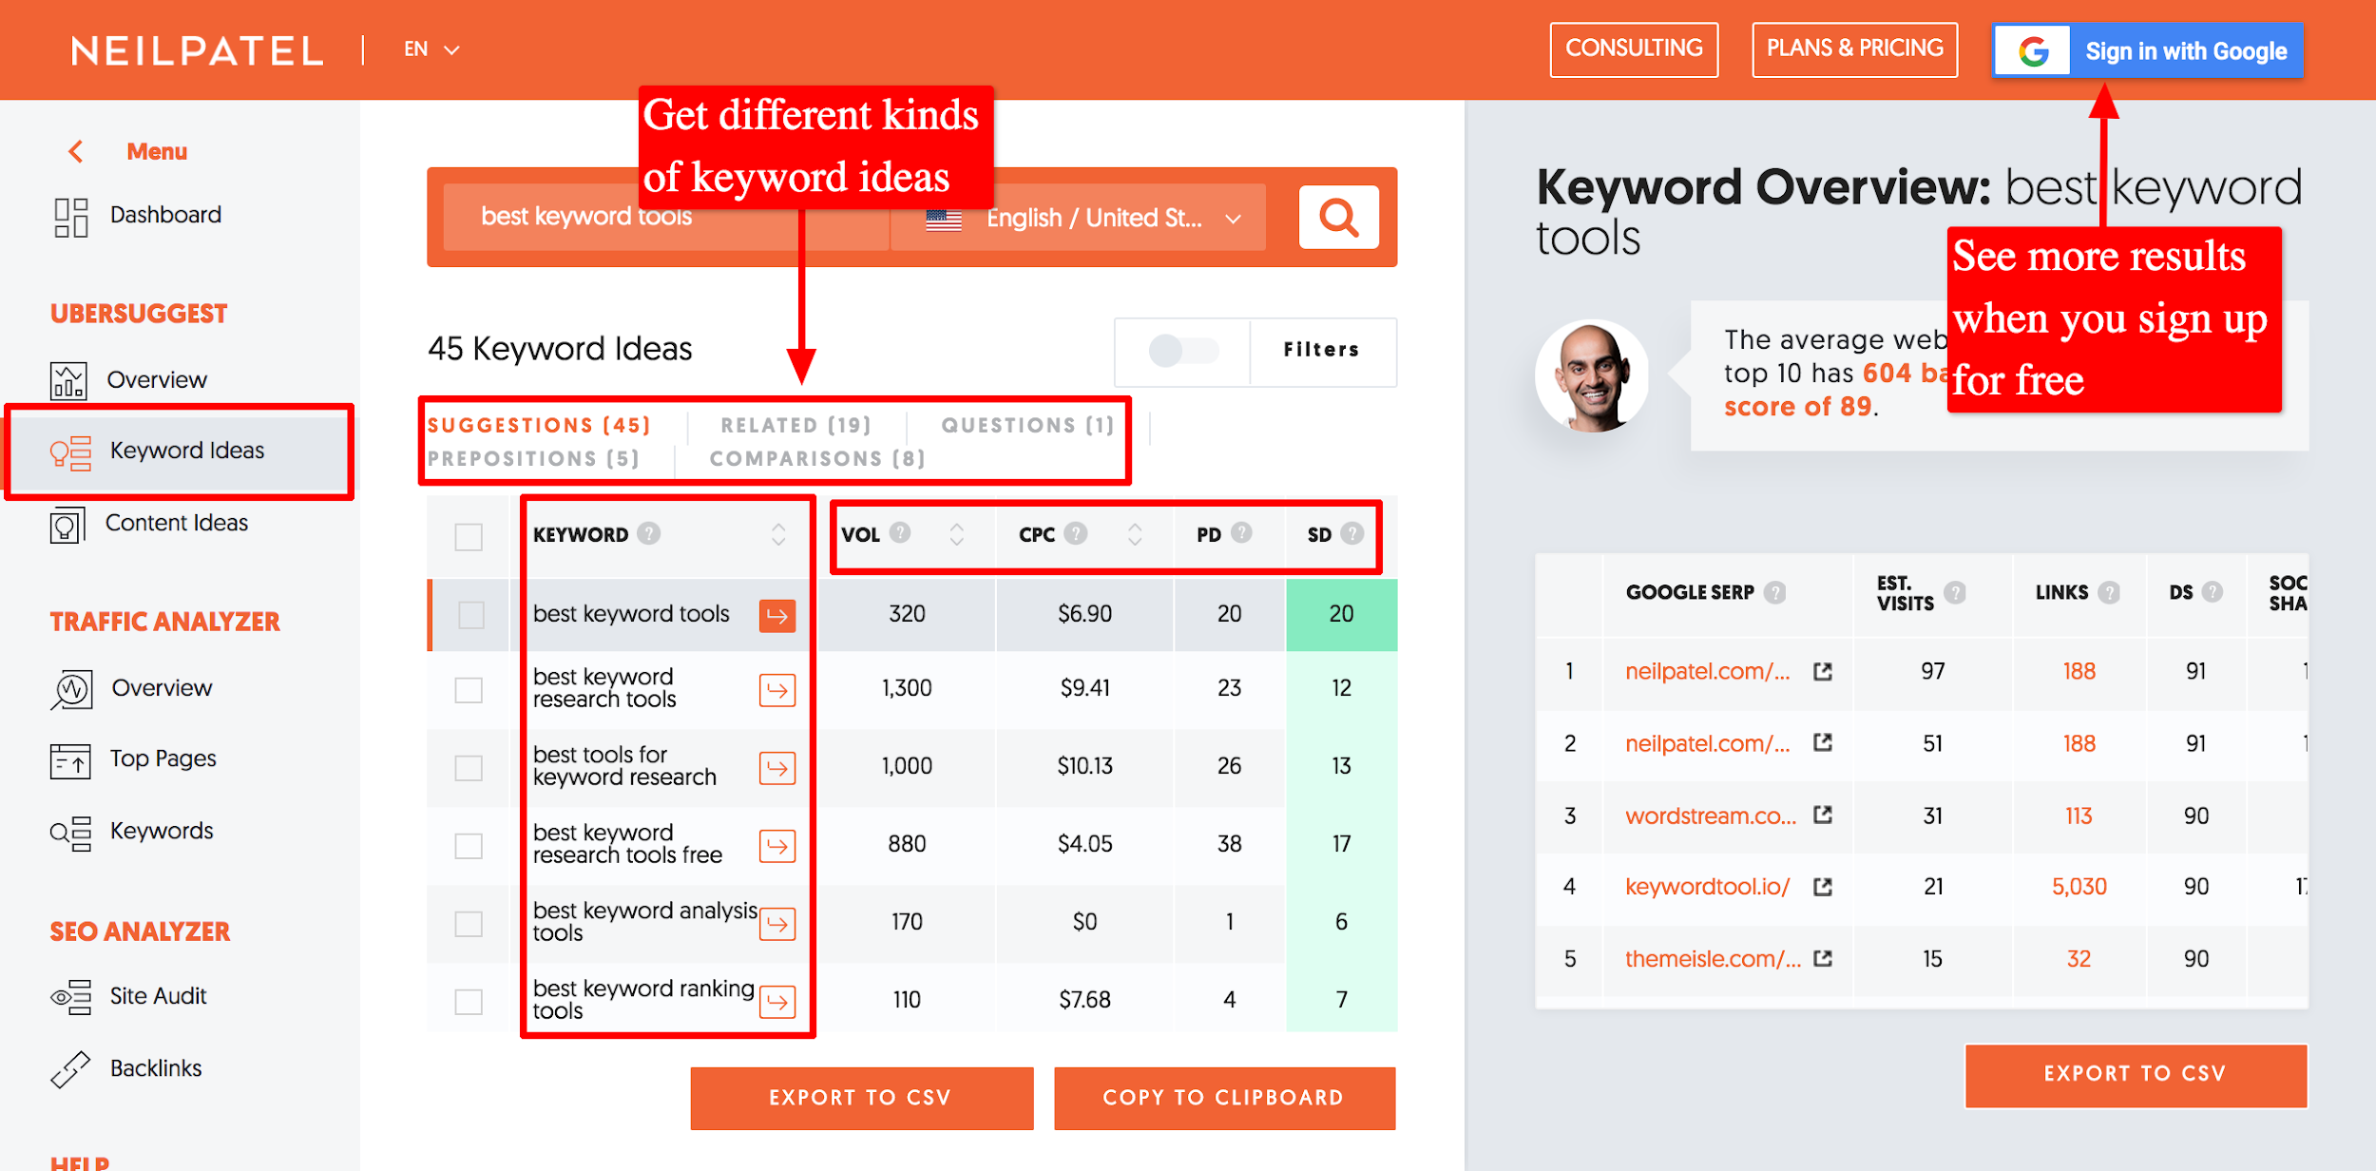Click arrow icon for best keyword analysis tools
This screenshot has height=1171, width=2376.
click(777, 924)
